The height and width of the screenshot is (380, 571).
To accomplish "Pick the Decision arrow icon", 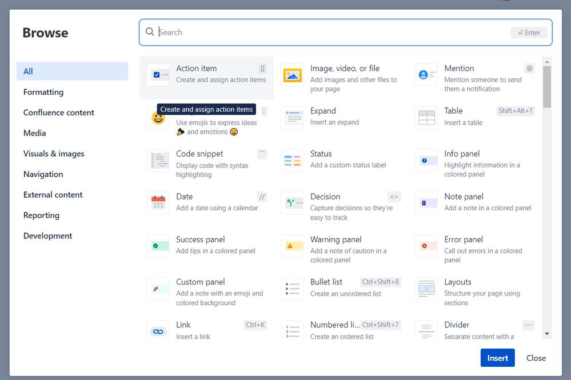I will click(292, 203).
